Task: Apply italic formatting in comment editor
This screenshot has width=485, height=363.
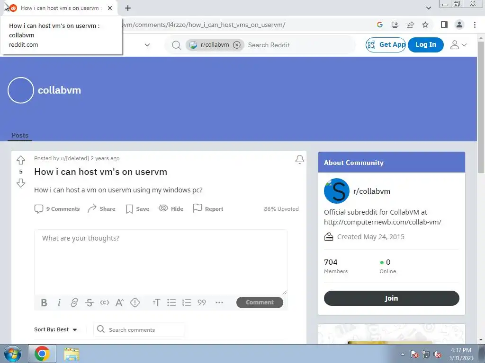Action: 59,302
